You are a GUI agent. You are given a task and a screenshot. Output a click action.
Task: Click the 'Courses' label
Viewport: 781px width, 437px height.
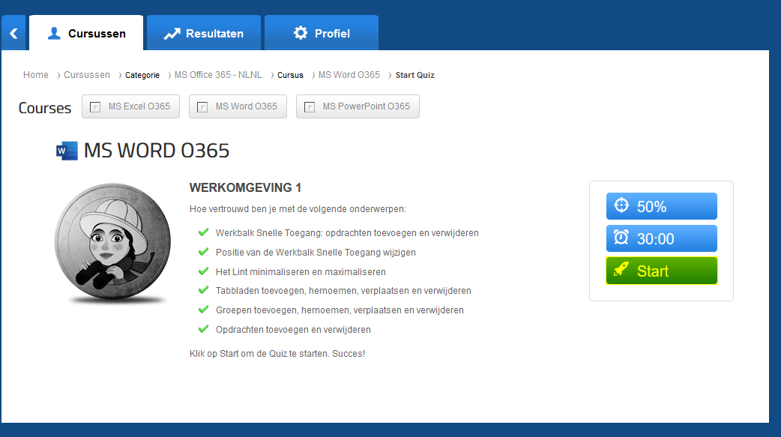pos(45,108)
